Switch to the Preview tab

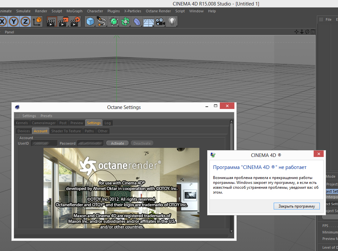(x=77, y=123)
